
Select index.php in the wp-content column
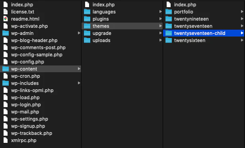(103, 5)
